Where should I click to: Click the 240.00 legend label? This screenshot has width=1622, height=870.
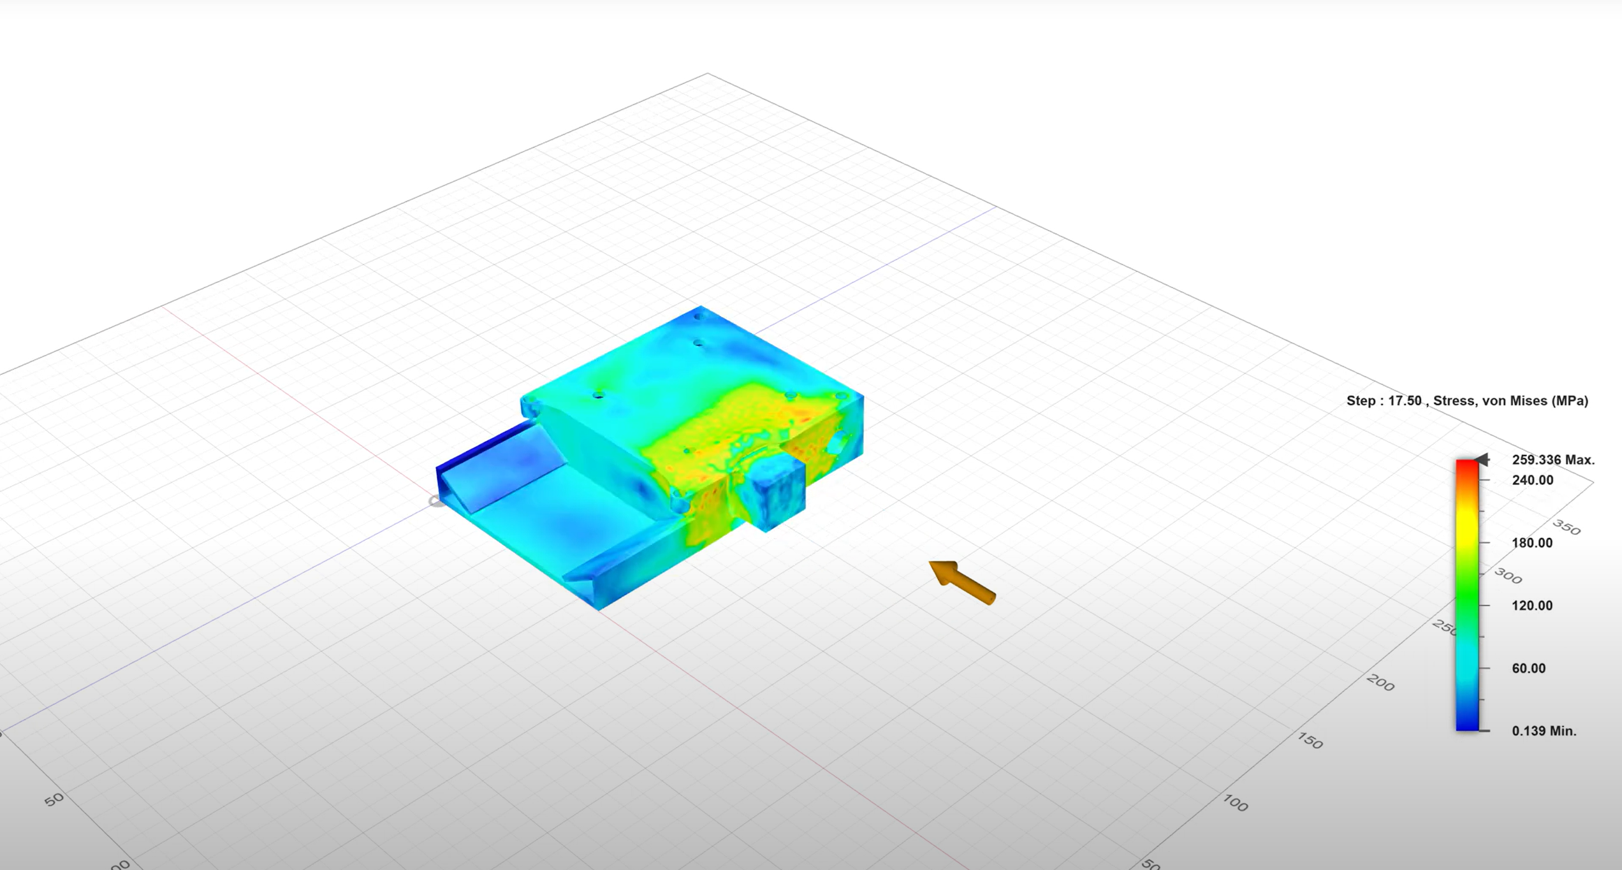coord(1532,480)
